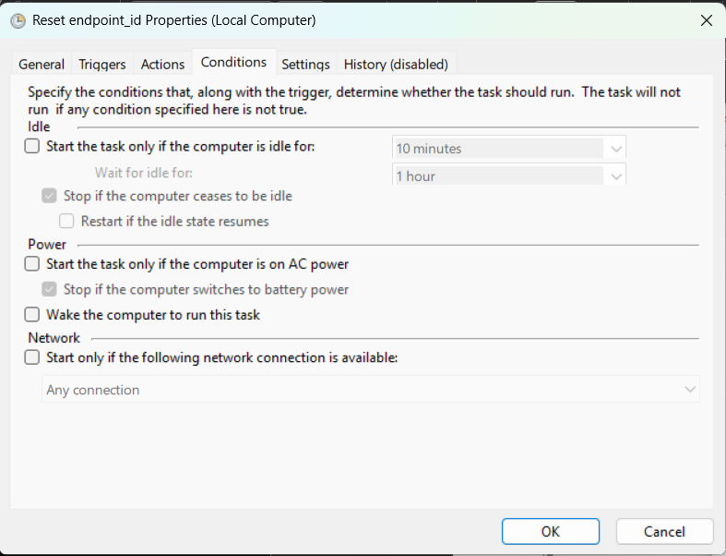Image resolution: width=726 pixels, height=556 pixels.
Task: Check Restart if the idle state resumes
Action: coord(67,221)
